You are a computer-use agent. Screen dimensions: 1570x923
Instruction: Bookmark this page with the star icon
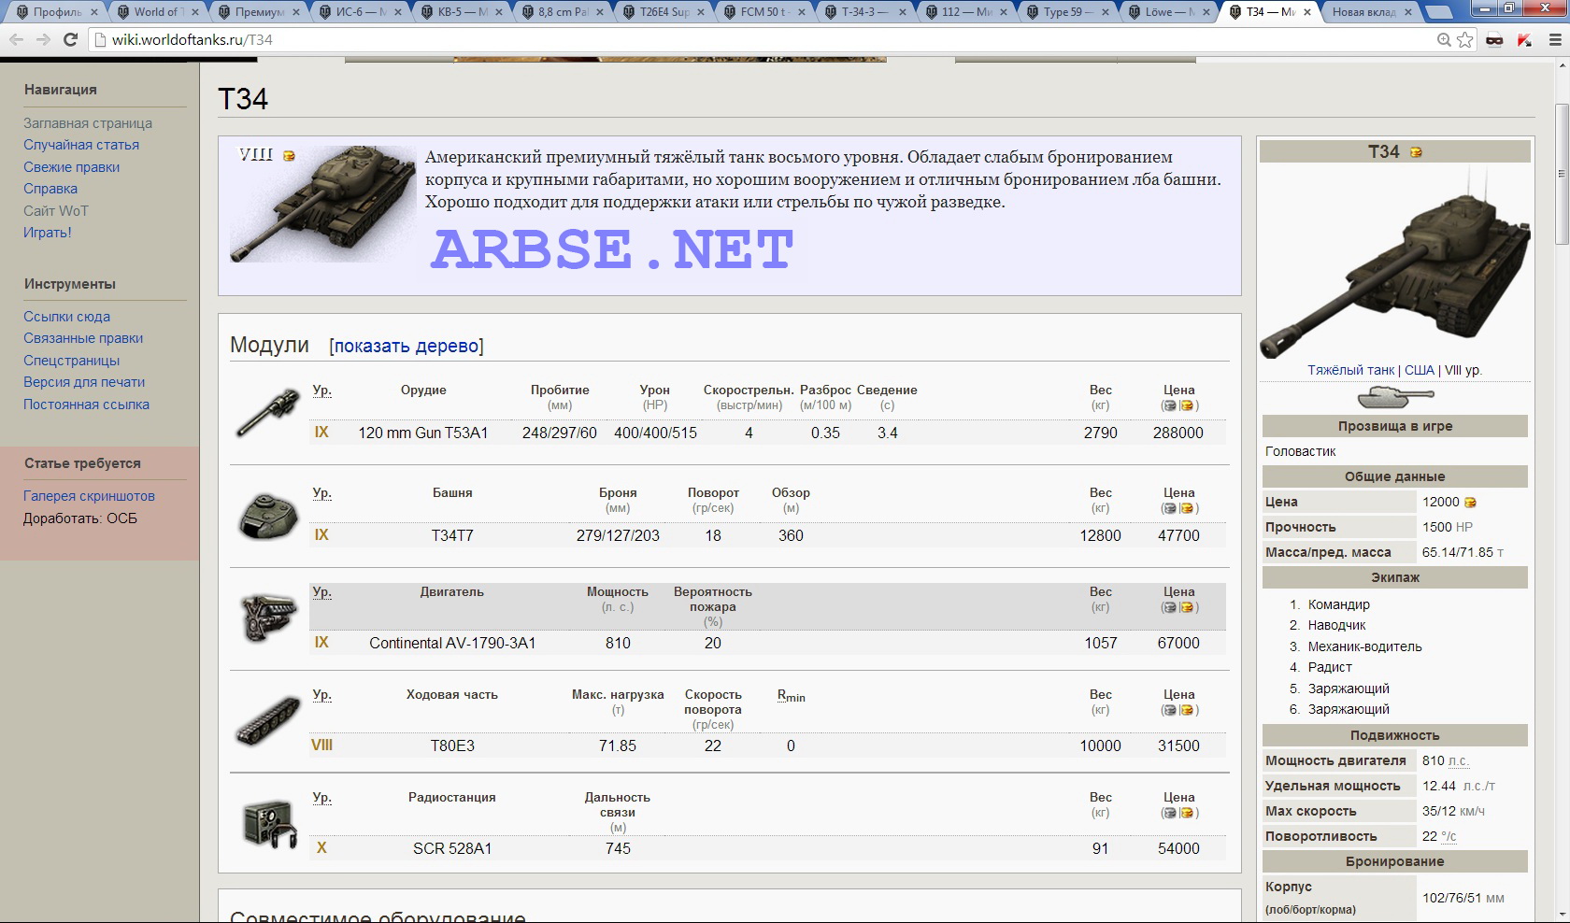pyautogui.click(x=1464, y=39)
